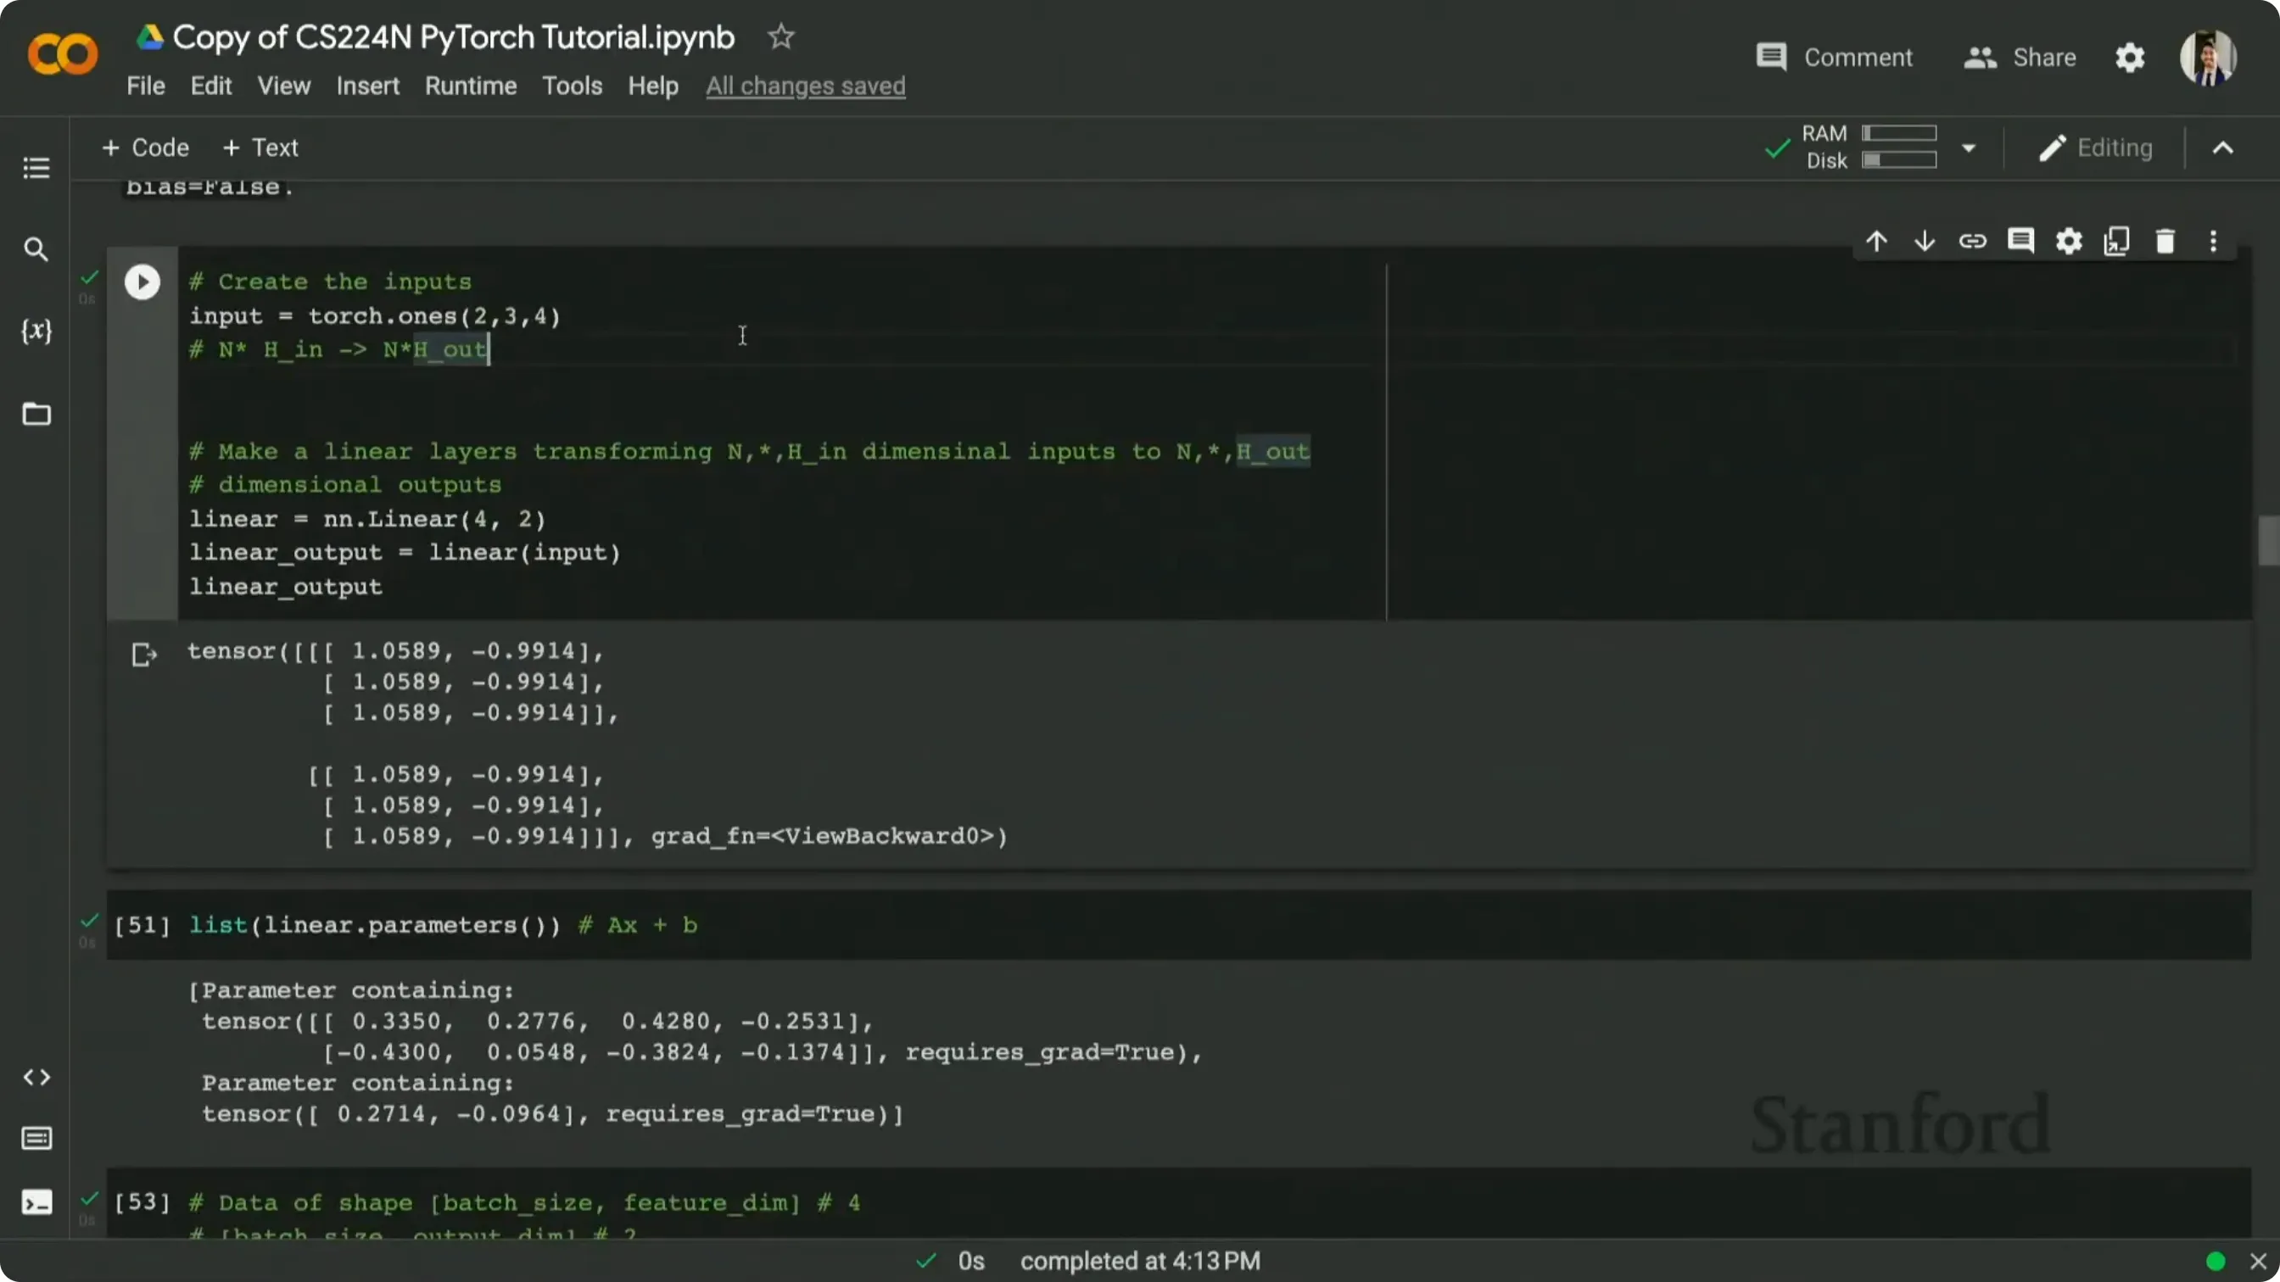
Task: Move cell down with arrow icon
Action: [1925, 241]
